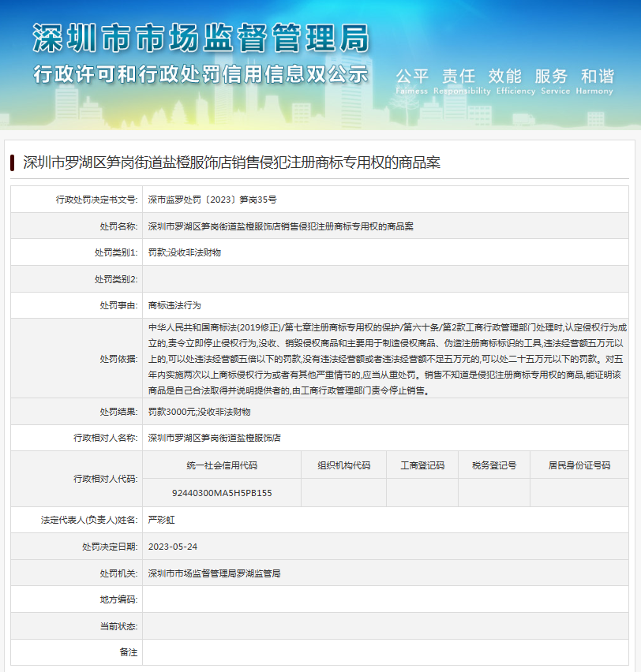Click the 行政相对人名称 value 盐橙服饰店

(215, 438)
